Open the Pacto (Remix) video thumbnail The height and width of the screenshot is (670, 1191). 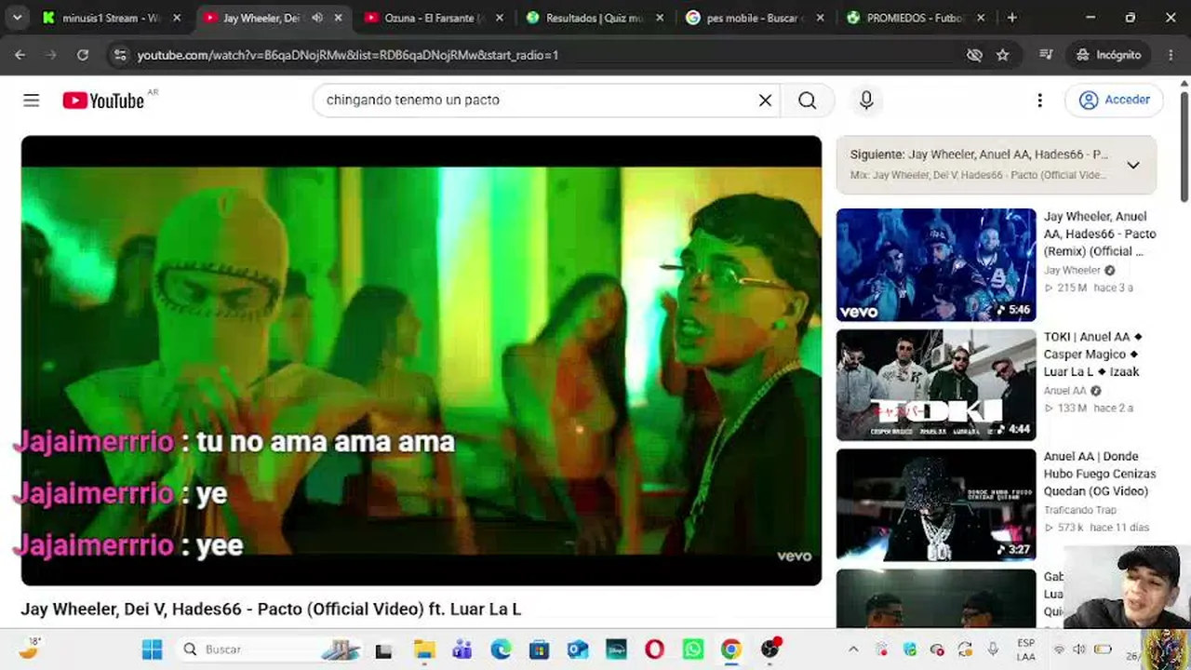(x=935, y=264)
